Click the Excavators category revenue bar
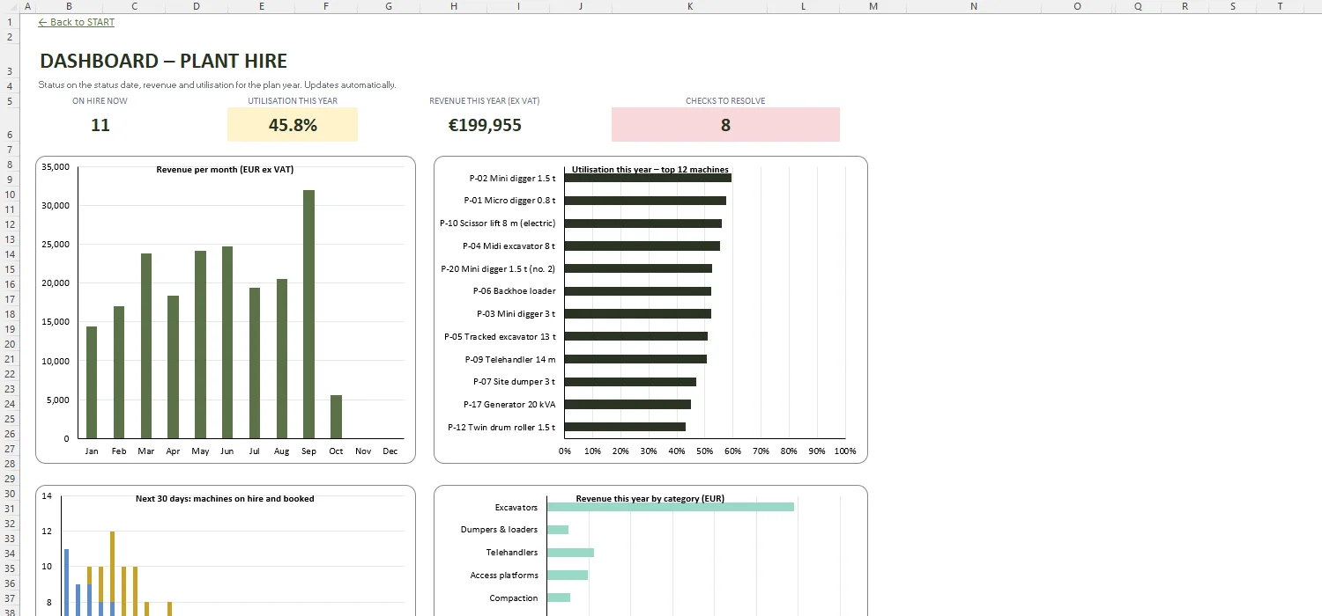1322x616 pixels. (x=671, y=507)
